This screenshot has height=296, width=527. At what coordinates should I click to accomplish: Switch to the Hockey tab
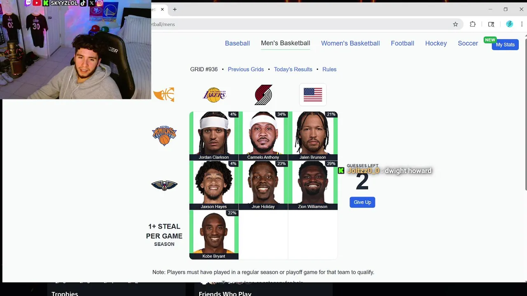(436, 43)
